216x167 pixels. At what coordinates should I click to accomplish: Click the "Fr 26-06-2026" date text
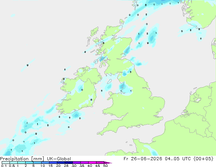point(143,159)
